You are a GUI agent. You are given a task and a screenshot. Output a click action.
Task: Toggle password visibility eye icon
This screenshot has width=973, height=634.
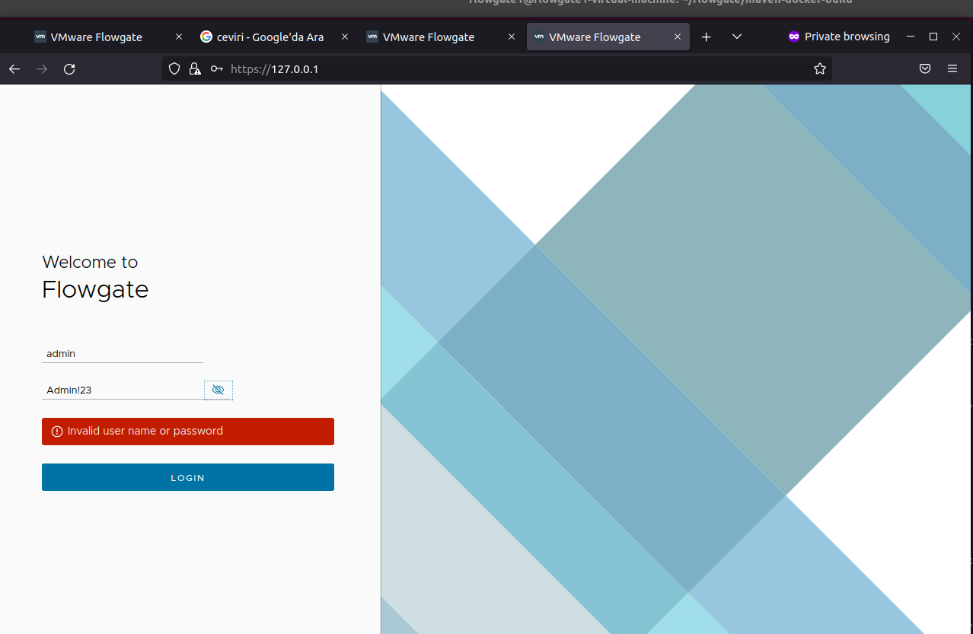(x=218, y=390)
